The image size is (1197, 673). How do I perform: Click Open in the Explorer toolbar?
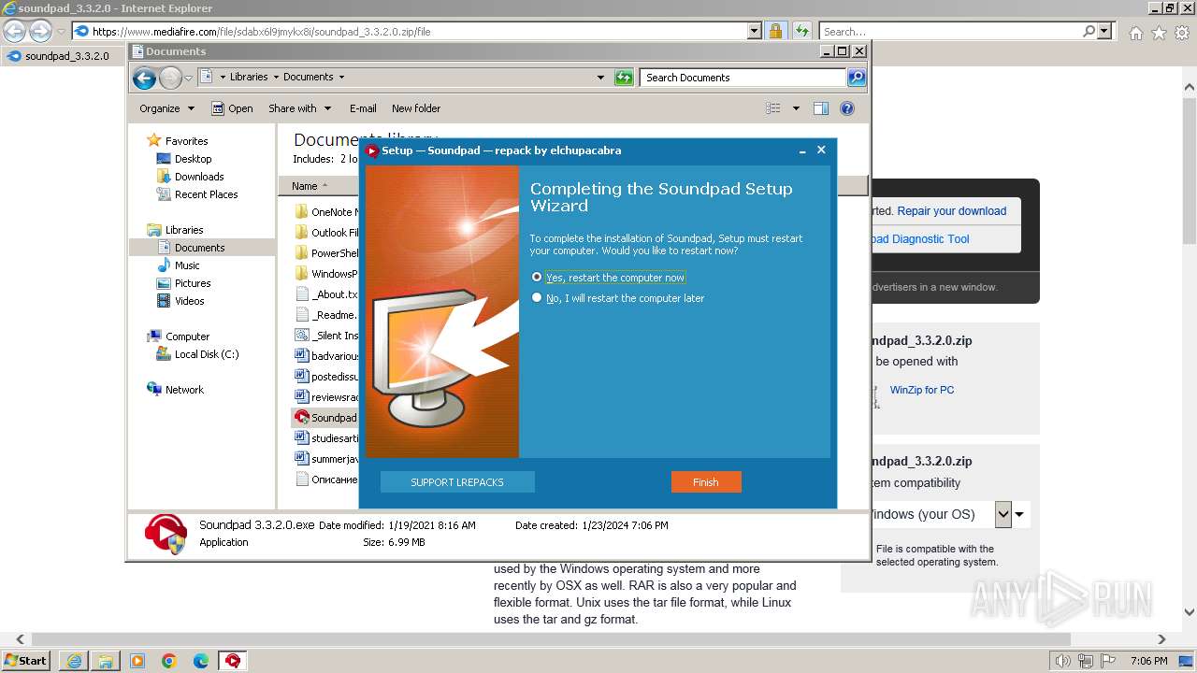tap(232, 108)
